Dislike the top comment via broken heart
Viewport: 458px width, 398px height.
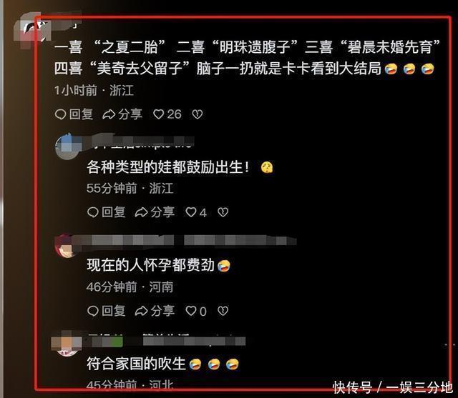coord(198,114)
